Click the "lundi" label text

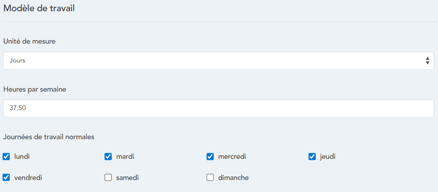tap(22, 157)
